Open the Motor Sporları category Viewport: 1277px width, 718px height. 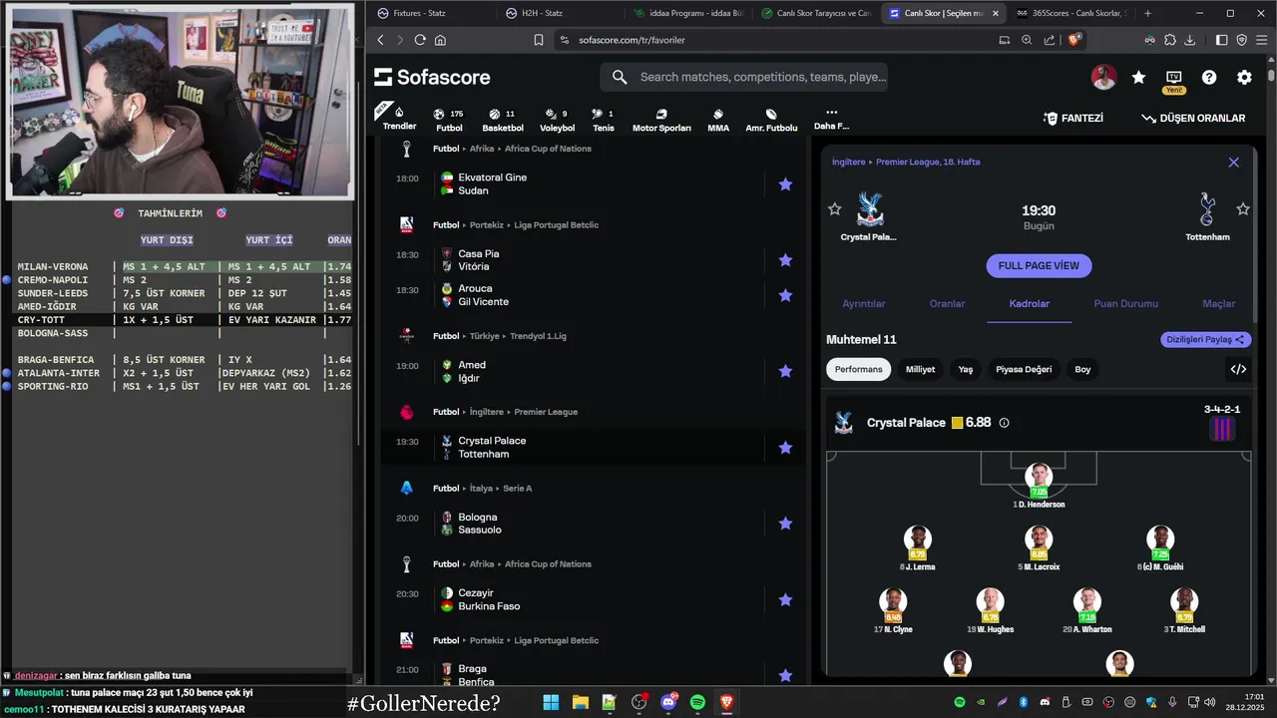pos(661,120)
